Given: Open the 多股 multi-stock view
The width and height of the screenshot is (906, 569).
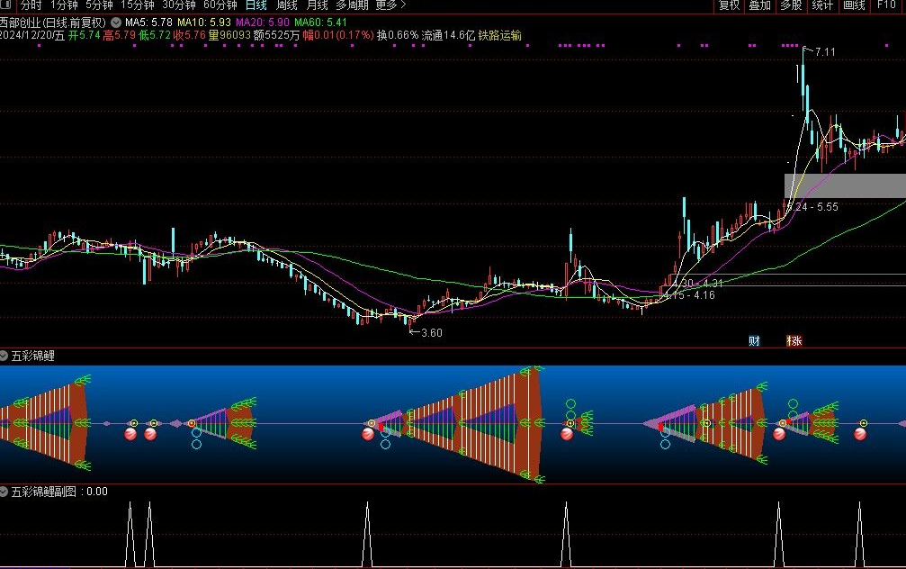Looking at the screenshot, I should pyautogui.click(x=791, y=5).
